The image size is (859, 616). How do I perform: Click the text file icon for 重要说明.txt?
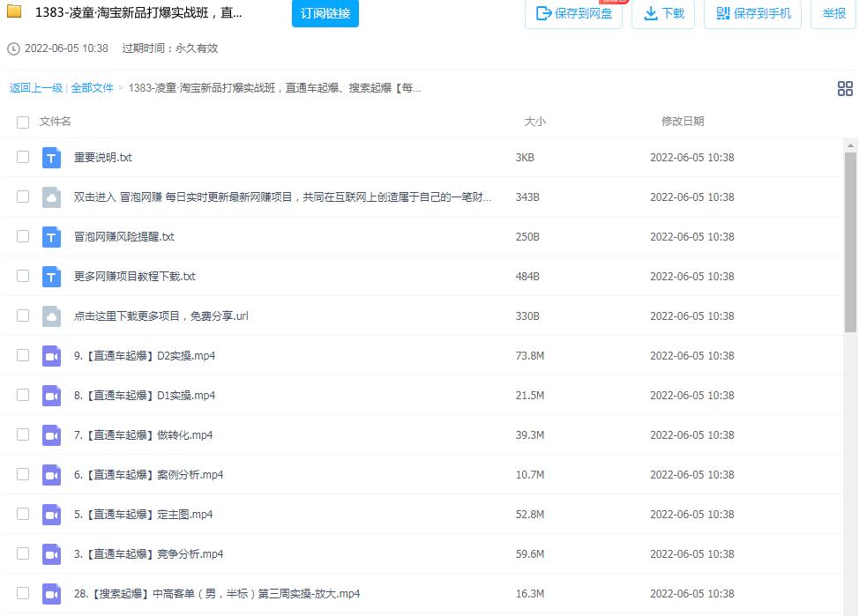(51, 158)
